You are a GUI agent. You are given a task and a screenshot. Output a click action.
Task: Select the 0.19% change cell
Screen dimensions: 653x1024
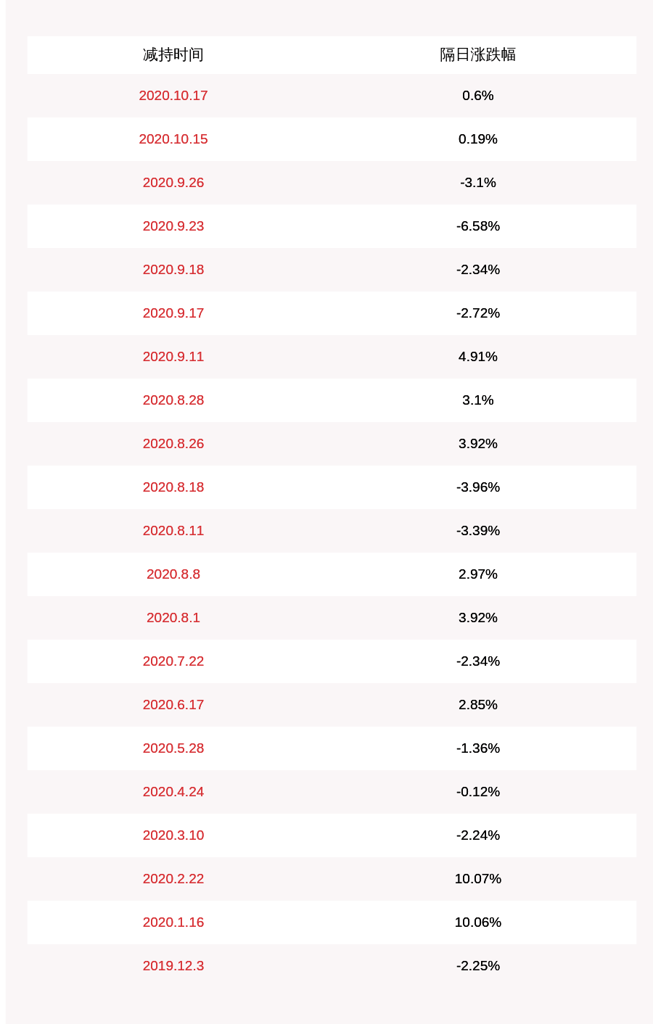click(477, 139)
